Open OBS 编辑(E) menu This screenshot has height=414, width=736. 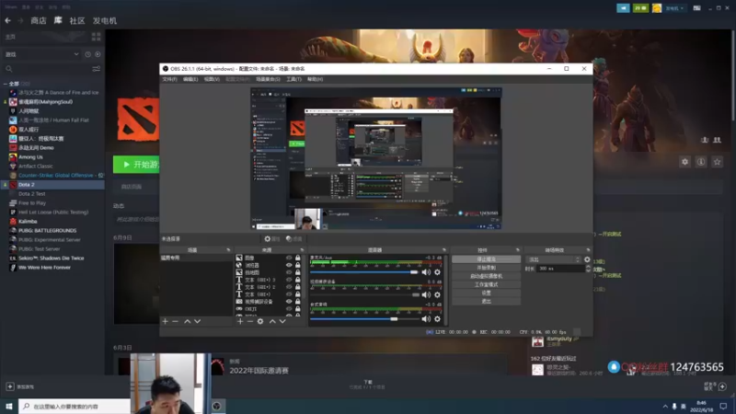(190, 79)
